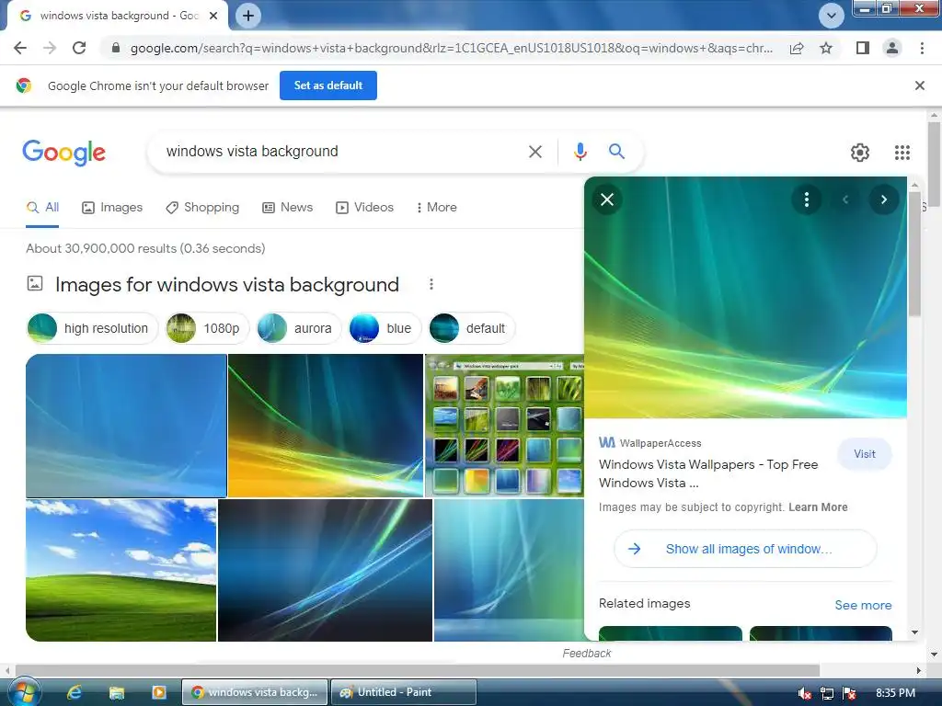Close the image preview panel
This screenshot has height=706, width=942.
pos(607,199)
